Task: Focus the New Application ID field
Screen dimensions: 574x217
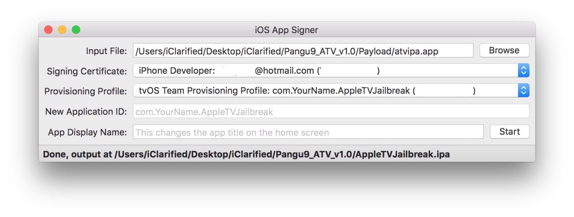Action: pos(331,111)
